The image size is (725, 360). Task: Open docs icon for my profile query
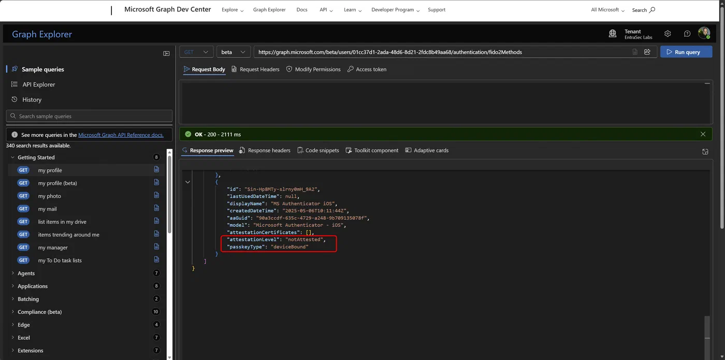click(156, 169)
